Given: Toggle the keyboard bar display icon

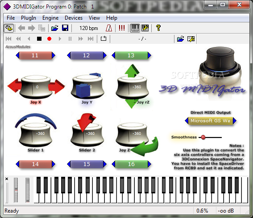Looking at the screenshot, I should click(x=135, y=28).
